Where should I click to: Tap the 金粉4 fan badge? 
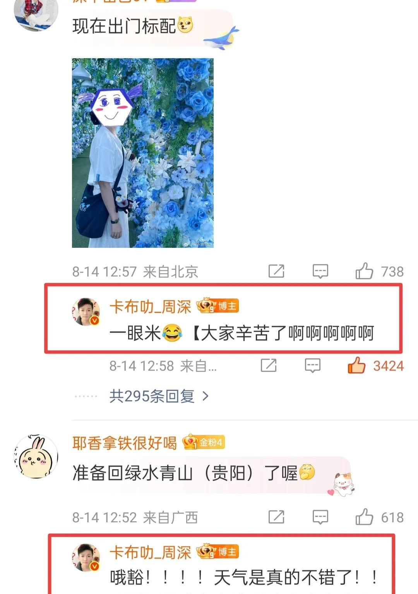click(x=204, y=442)
